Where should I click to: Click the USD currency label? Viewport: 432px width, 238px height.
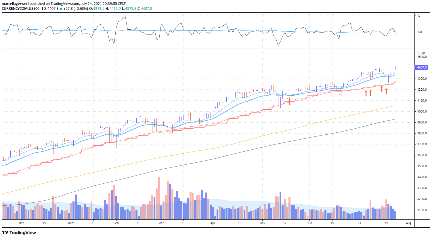coord(422,53)
